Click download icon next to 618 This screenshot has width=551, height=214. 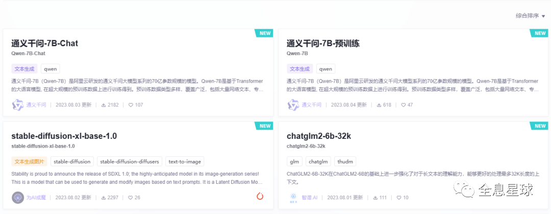[379, 105]
